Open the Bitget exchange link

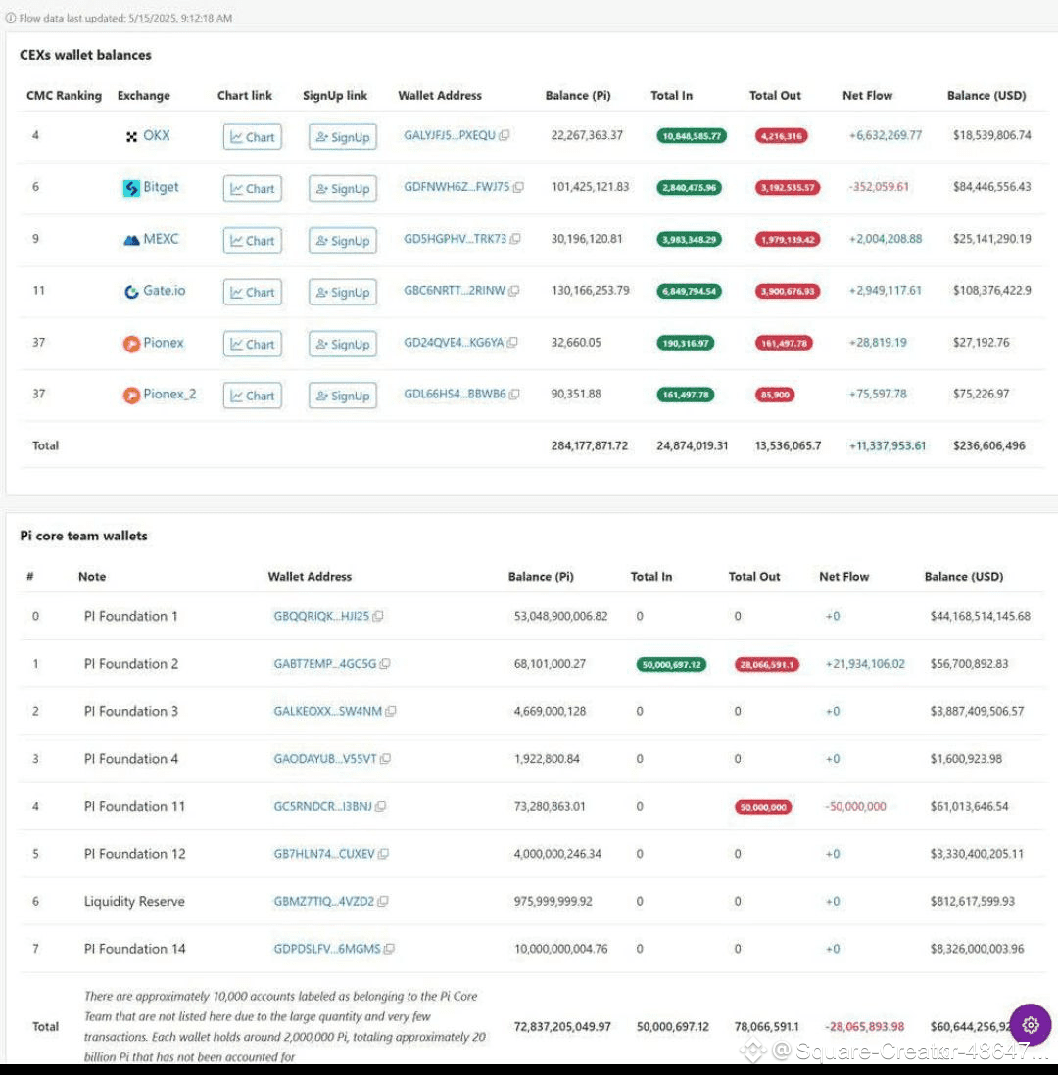pyautogui.click(x=161, y=186)
